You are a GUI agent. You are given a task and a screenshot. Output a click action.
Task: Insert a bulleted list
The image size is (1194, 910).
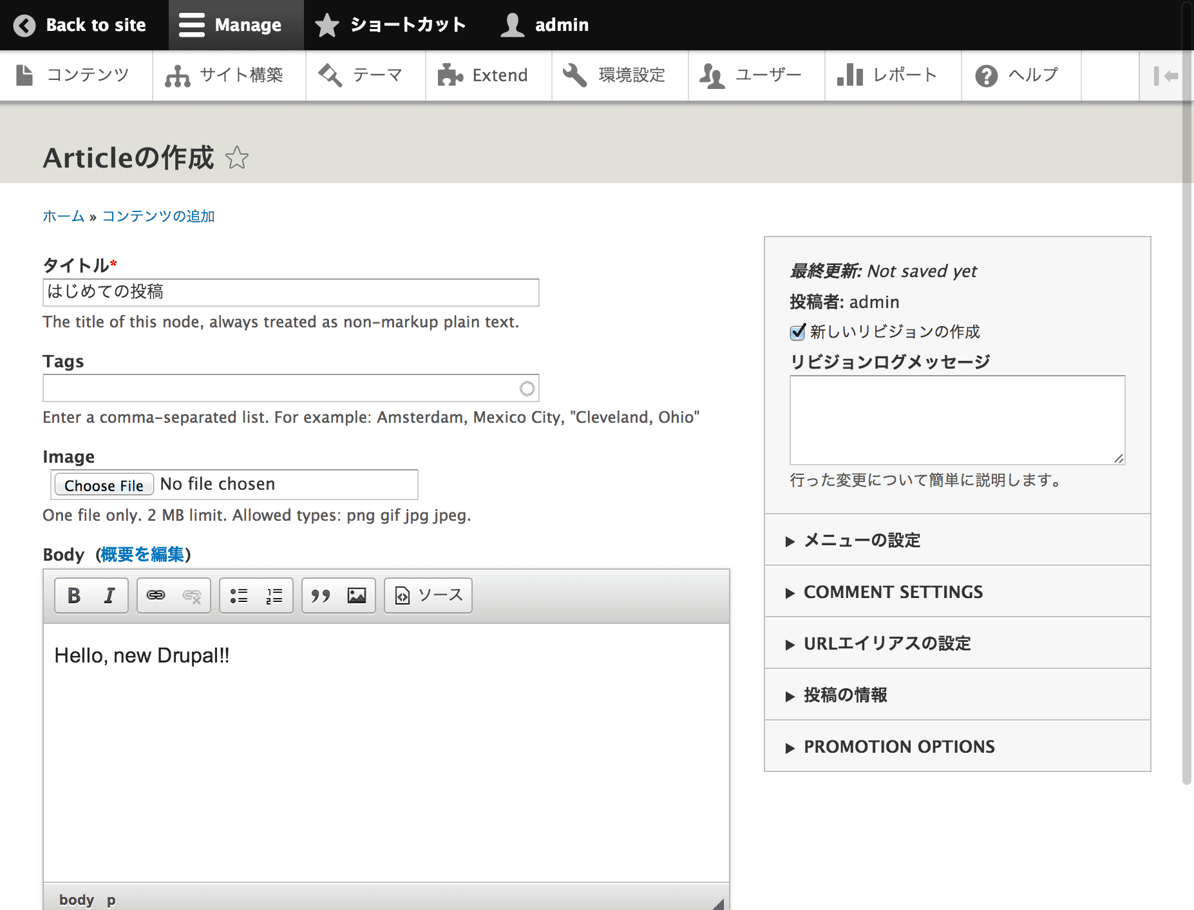click(x=239, y=595)
